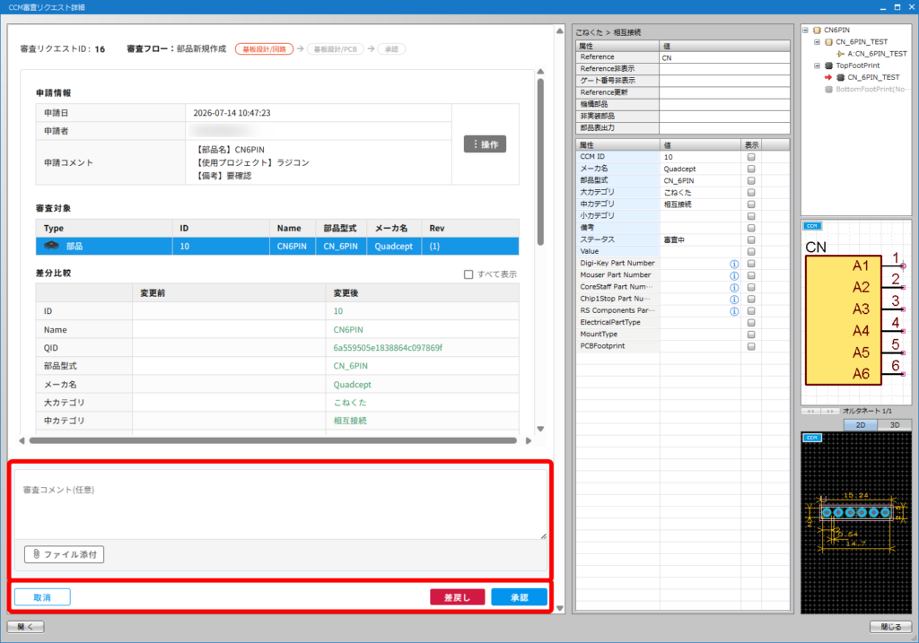Screen dimensions: 919x643
Task: Click the 閉じる button at bottom right
Action: 890,627
